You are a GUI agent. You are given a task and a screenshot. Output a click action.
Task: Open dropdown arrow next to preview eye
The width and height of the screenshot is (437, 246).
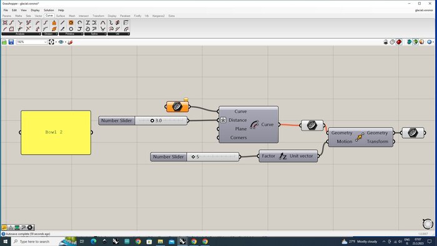[x=66, y=42]
